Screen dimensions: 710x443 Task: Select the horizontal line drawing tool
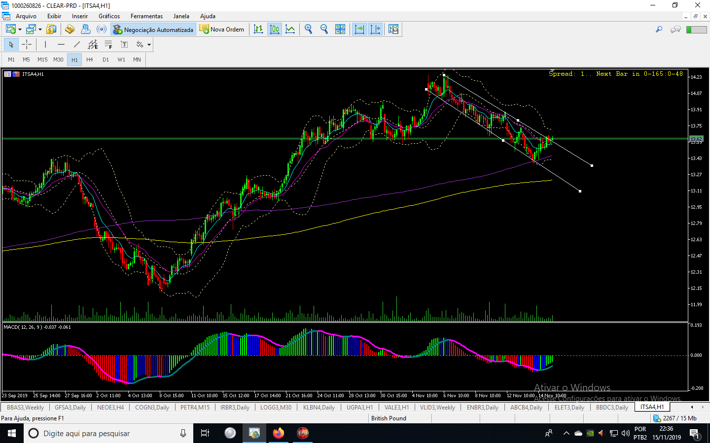[61, 45]
